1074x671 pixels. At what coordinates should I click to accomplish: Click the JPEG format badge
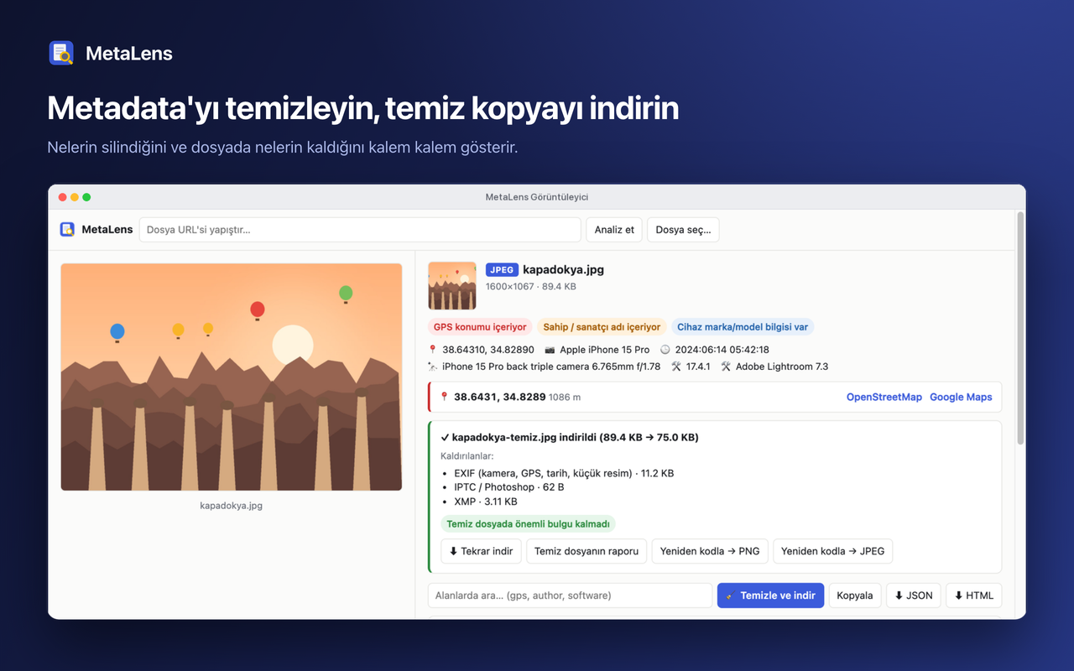tap(502, 270)
